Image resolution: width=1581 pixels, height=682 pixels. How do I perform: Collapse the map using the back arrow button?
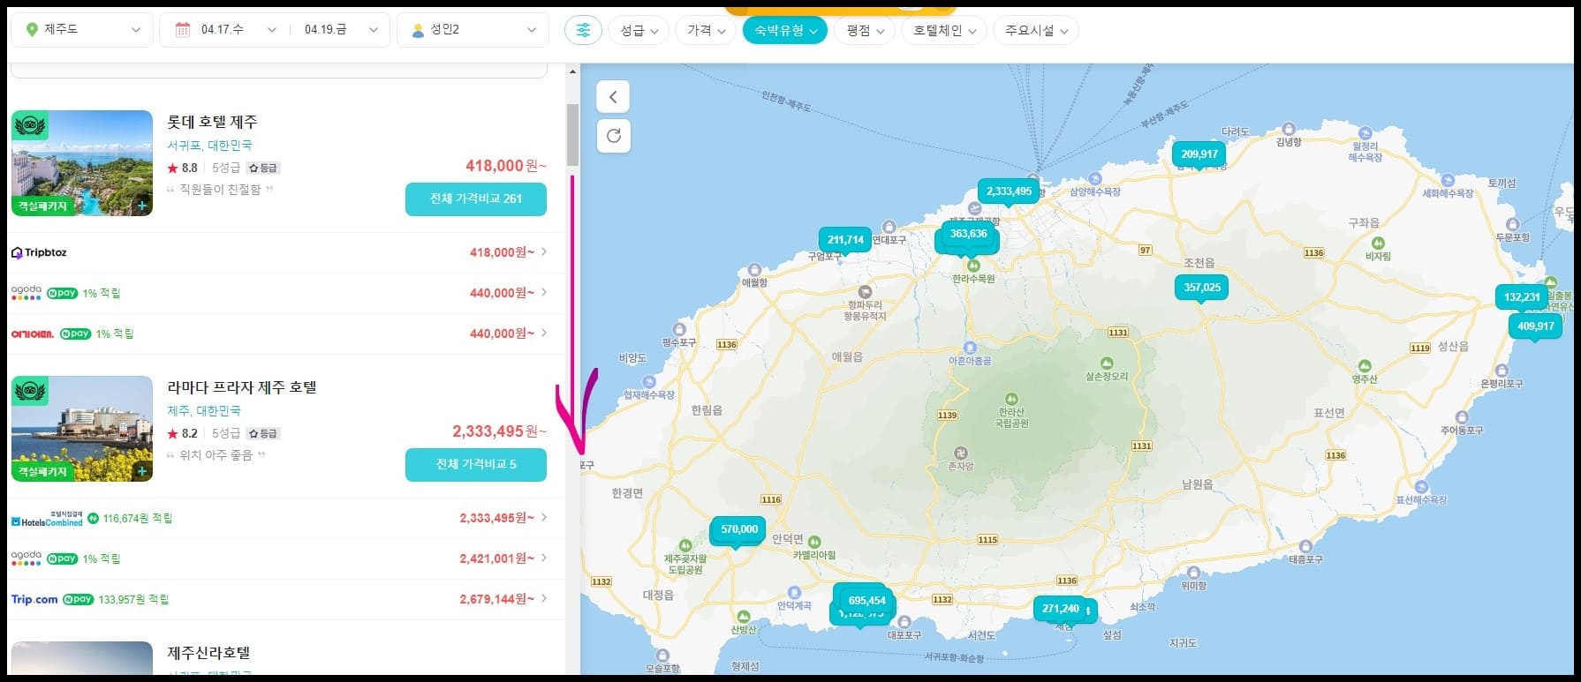pos(614,96)
